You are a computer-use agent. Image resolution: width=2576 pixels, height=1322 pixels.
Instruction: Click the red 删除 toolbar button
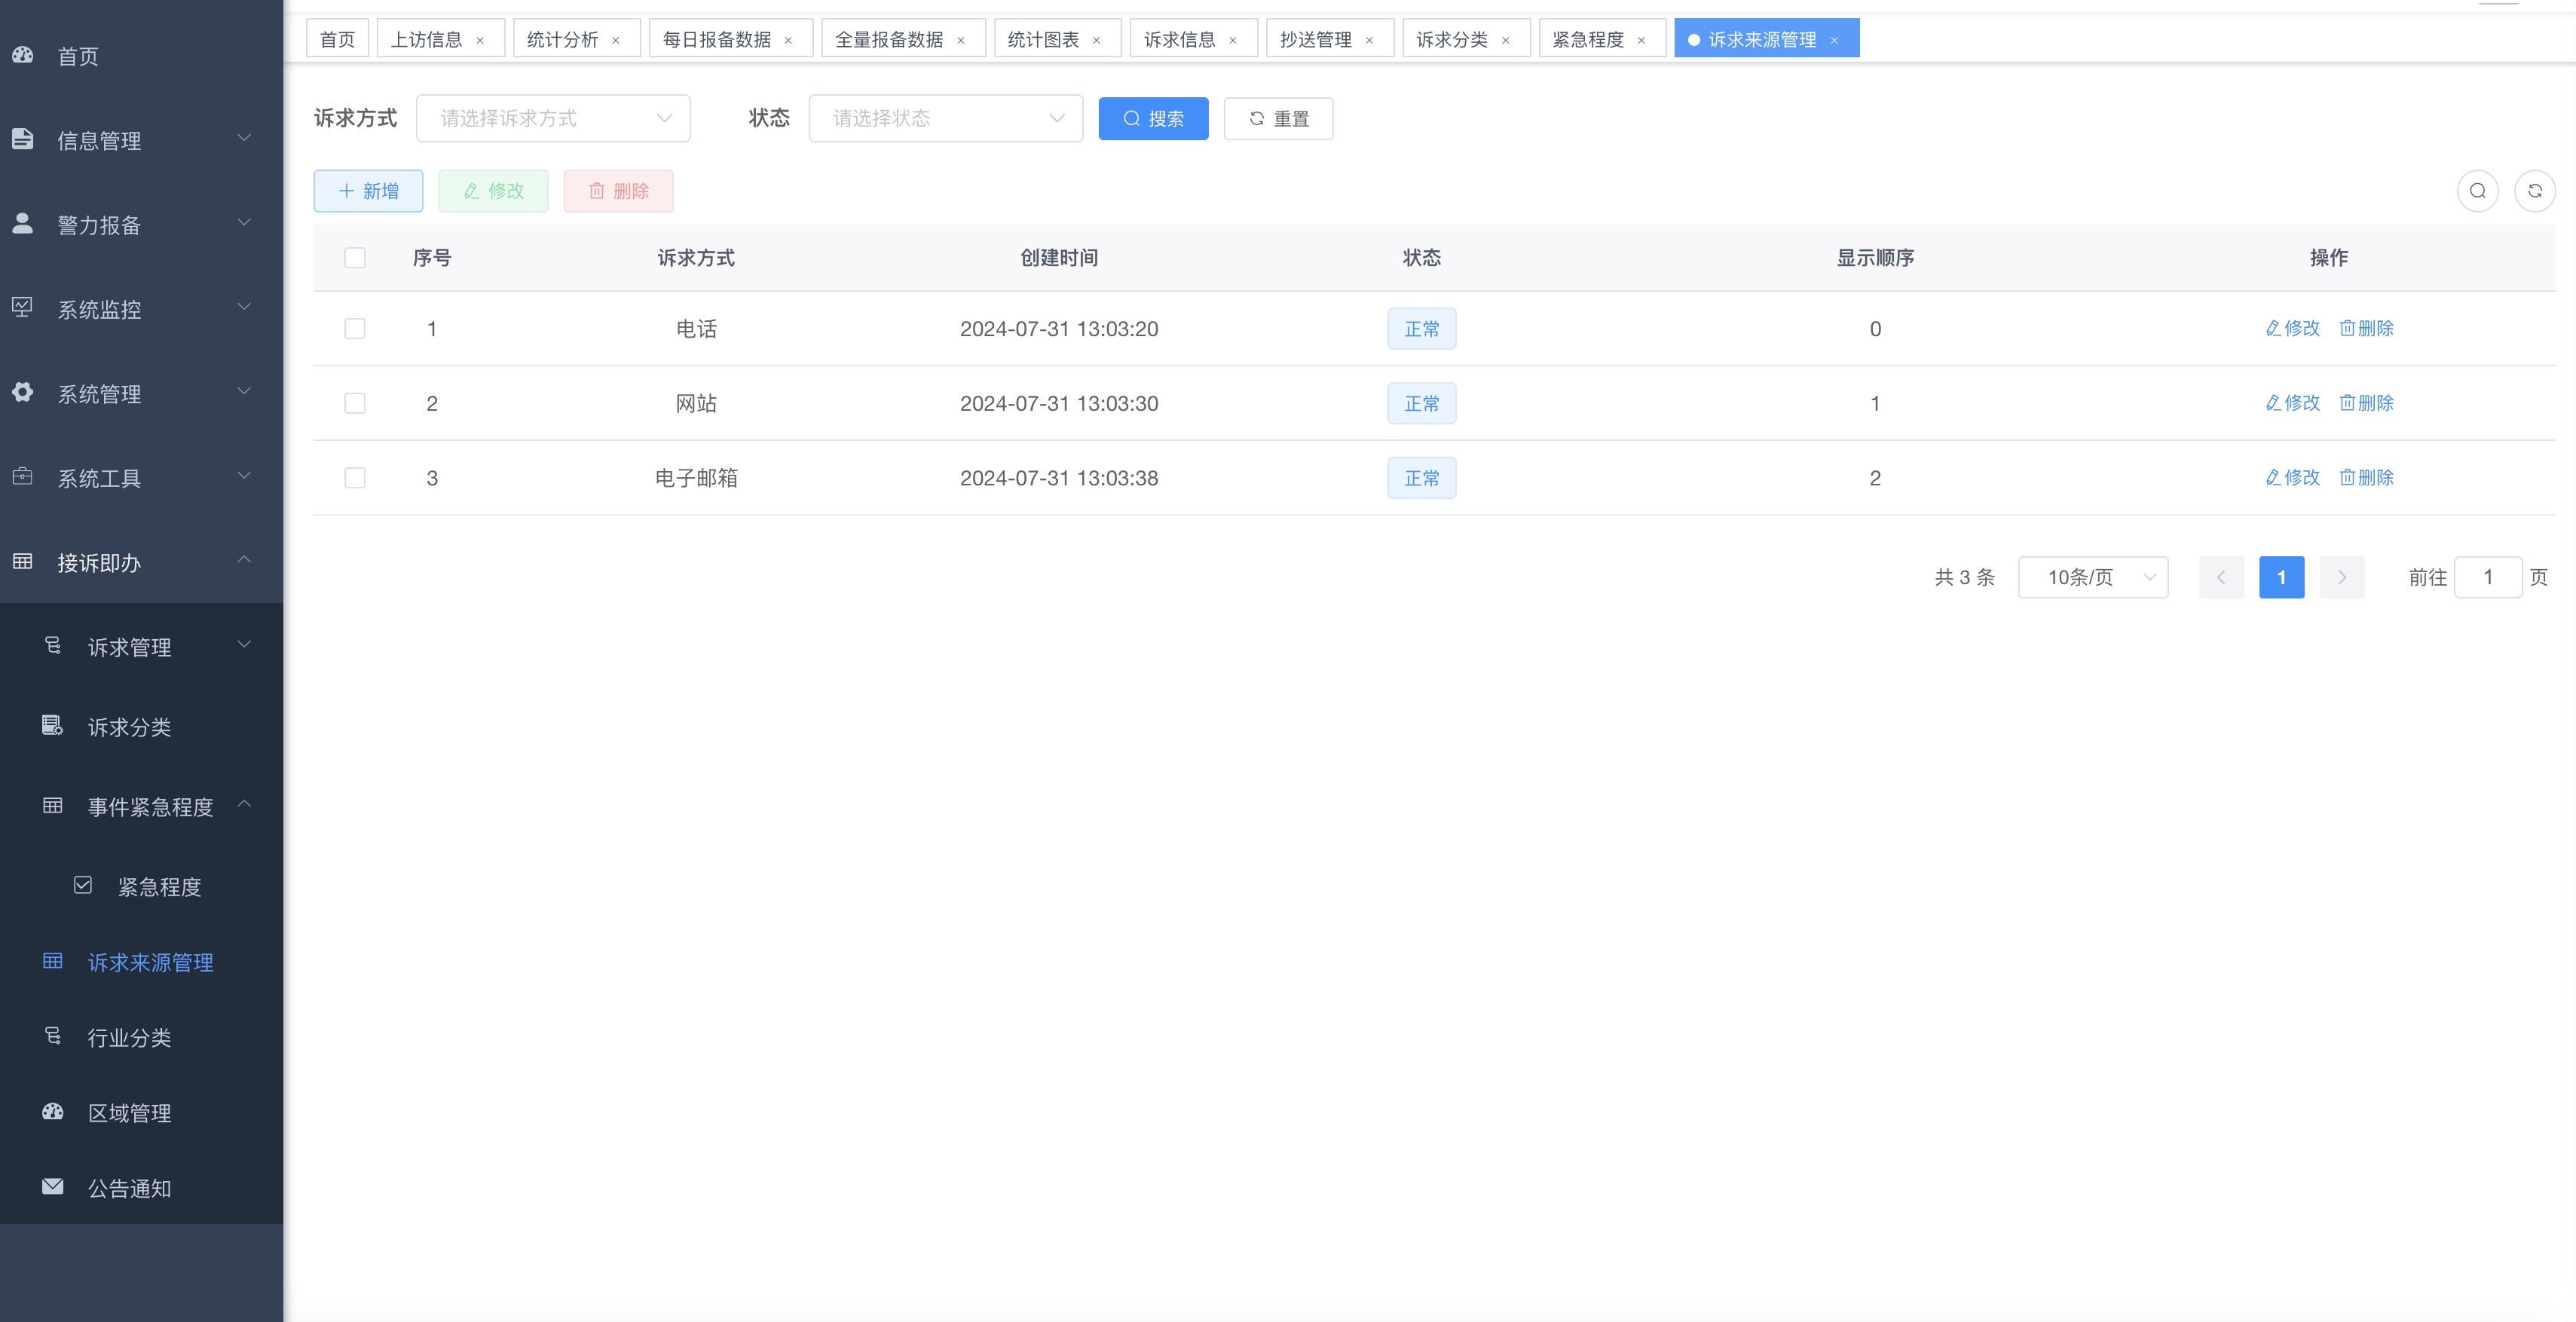click(618, 190)
